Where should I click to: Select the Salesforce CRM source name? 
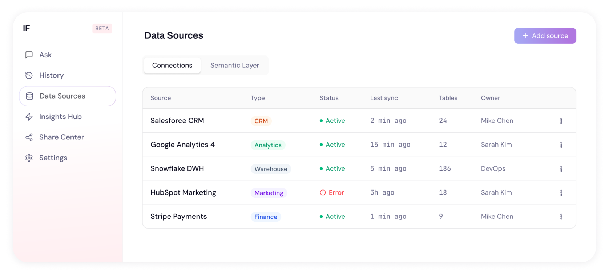coord(177,121)
